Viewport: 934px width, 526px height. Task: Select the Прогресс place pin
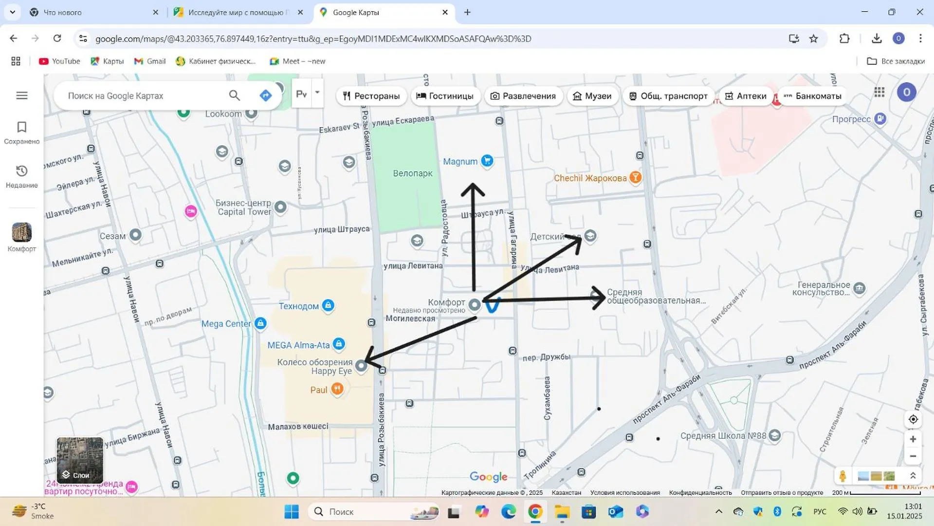click(880, 118)
